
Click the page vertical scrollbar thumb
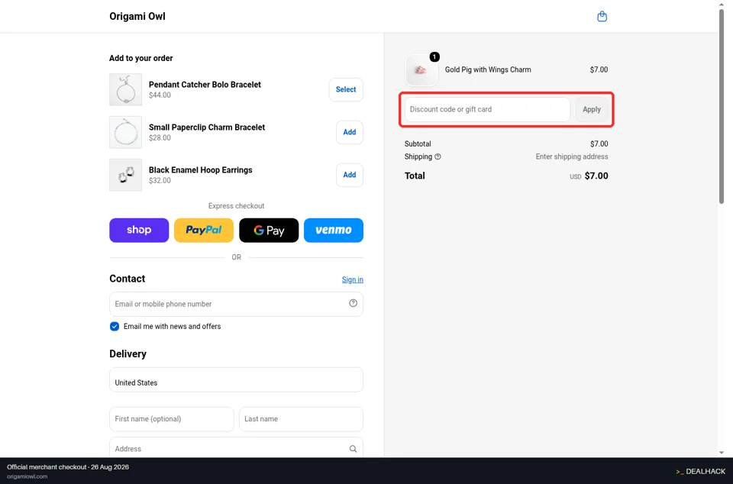(722, 105)
